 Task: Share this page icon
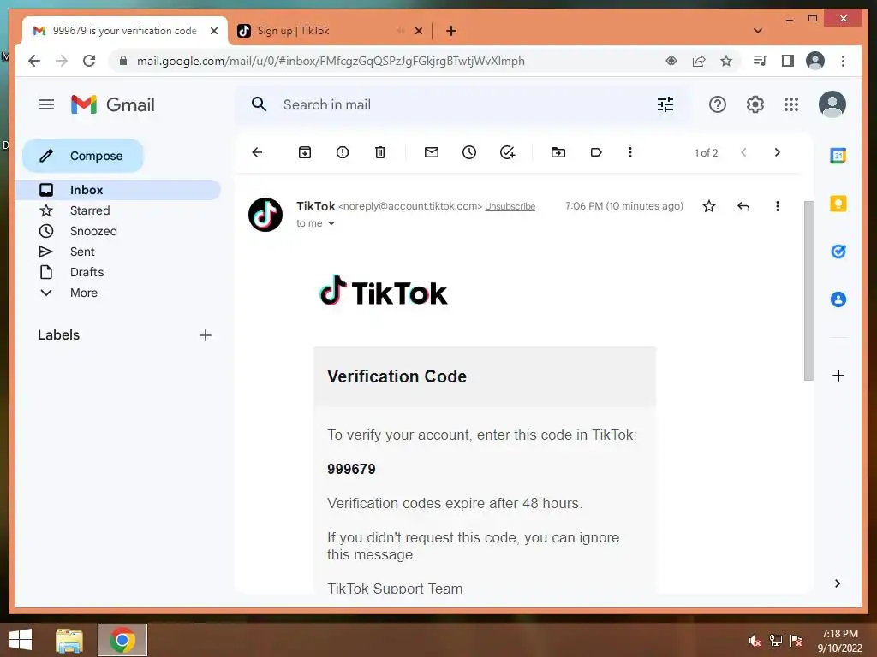[699, 61]
